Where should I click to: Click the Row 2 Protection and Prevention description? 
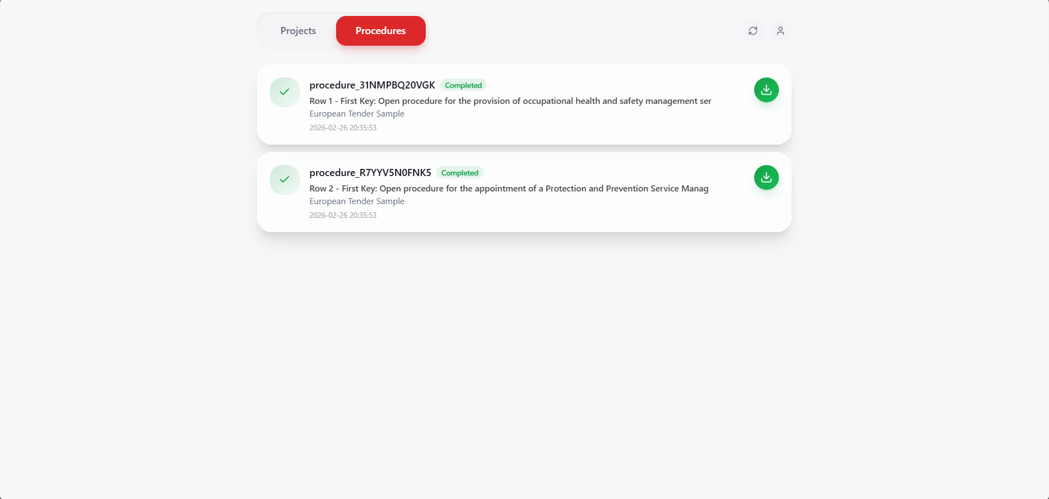click(509, 189)
